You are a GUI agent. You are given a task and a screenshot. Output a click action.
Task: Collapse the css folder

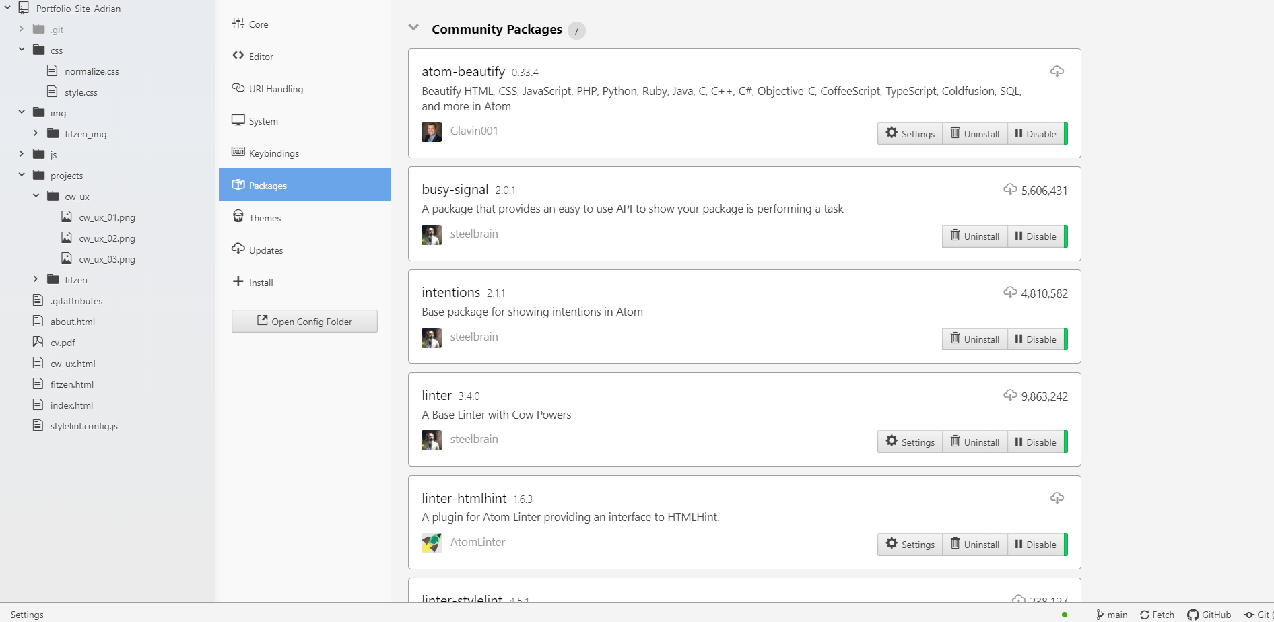pyautogui.click(x=22, y=50)
